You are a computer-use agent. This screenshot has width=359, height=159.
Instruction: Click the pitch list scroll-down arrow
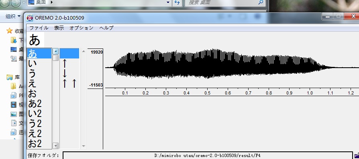point(84,146)
